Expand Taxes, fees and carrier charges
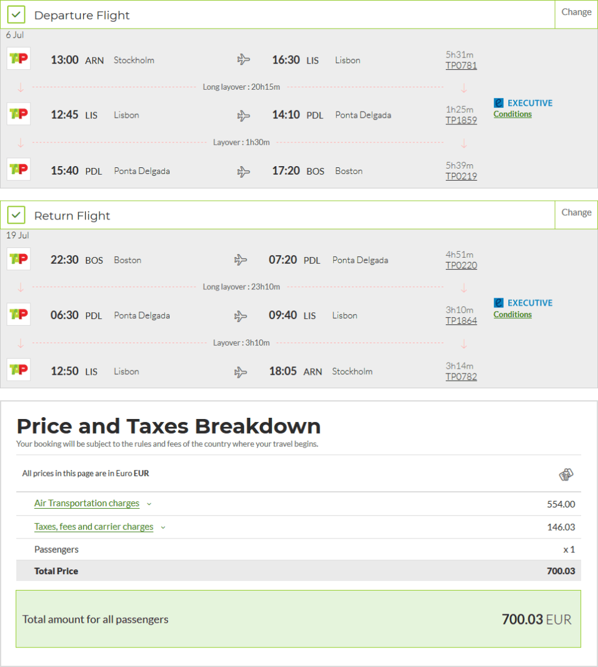The width and height of the screenshot is (598, 667). (94, 527)
